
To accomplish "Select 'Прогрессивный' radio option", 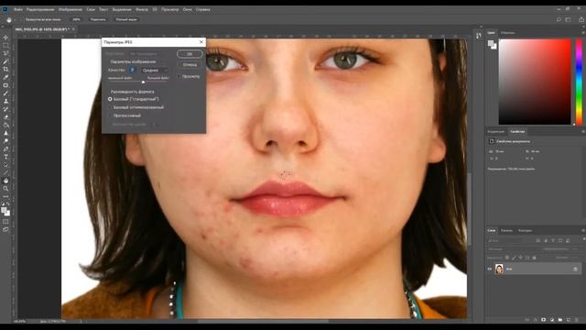I will [110, 115].
